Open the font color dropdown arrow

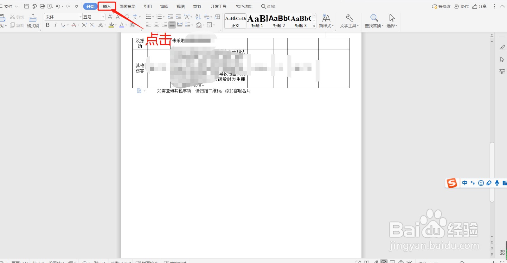coord(126,25)
